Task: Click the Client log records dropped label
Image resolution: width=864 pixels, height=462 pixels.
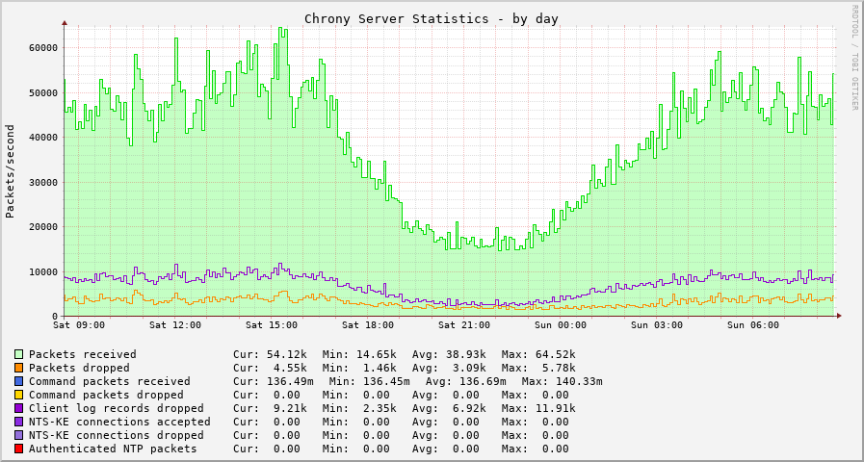Action: [117, 409]
